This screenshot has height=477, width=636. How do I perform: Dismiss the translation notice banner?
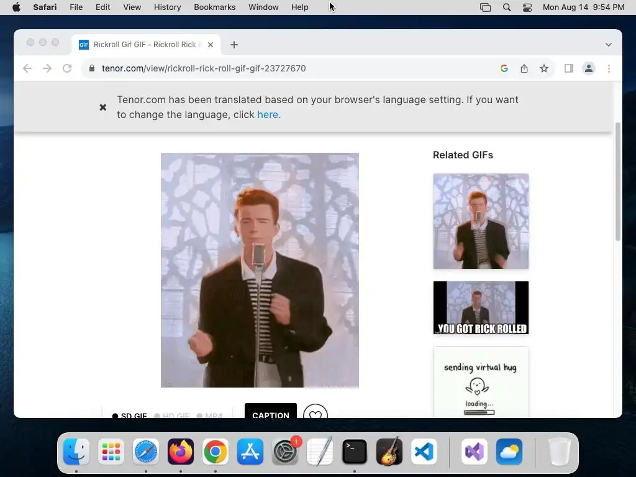[x=103, y=107]
